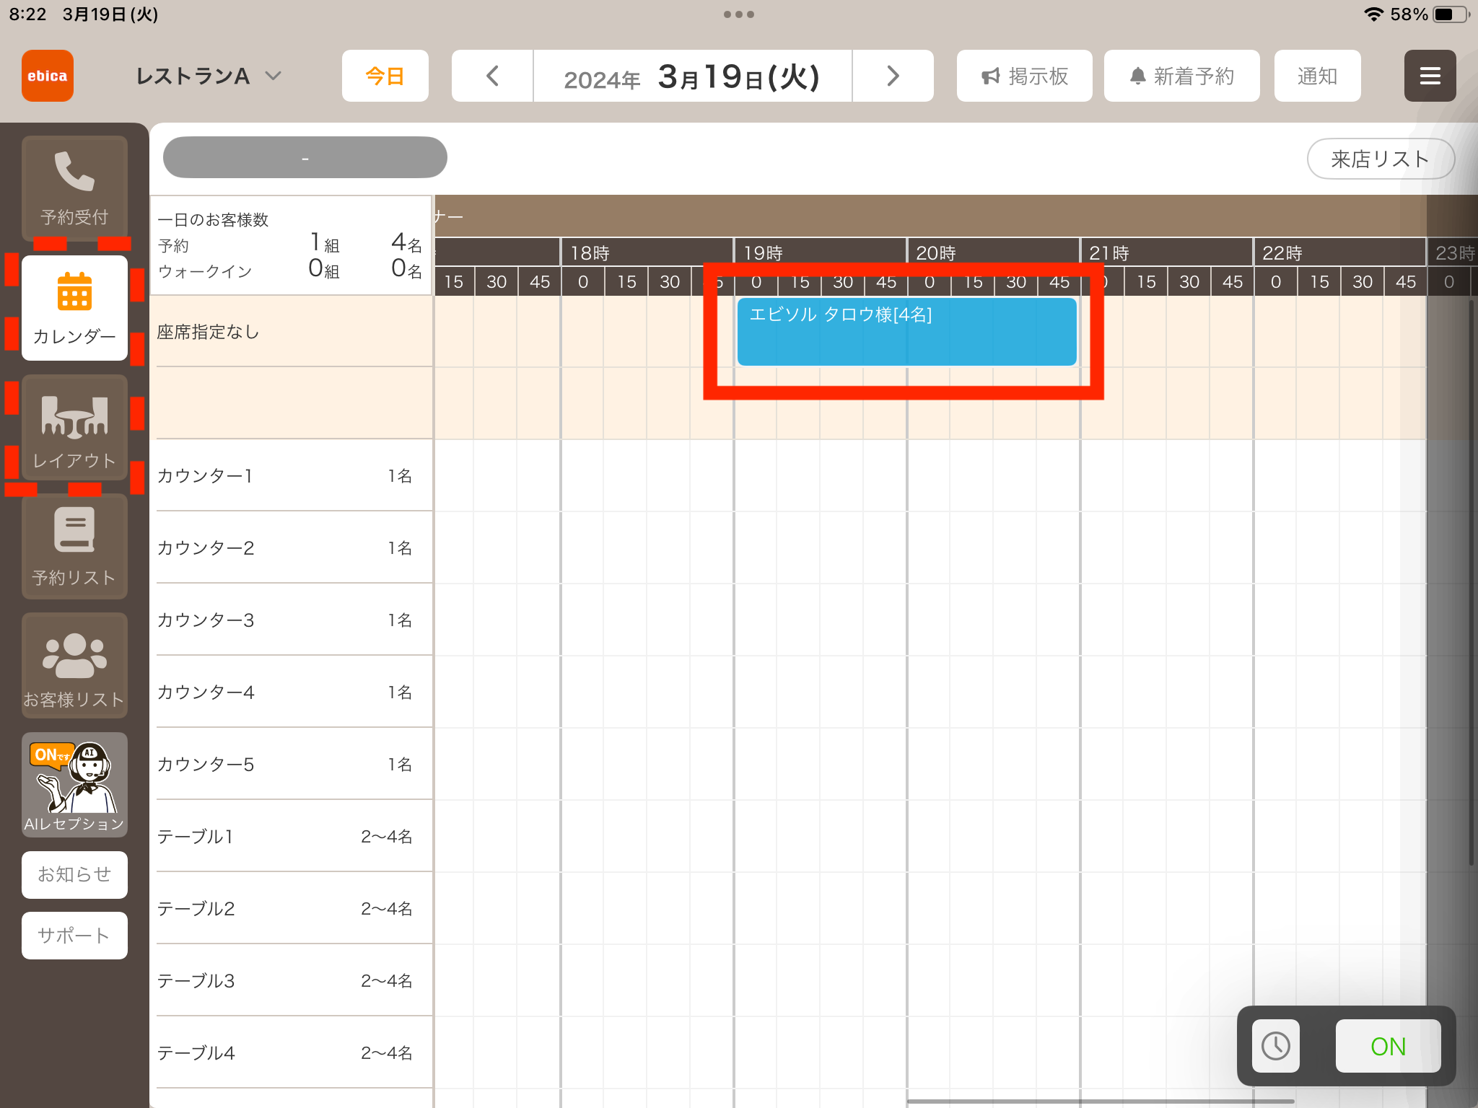Tap the battery 58% indicator
Viewport: 1478px width, 1108px height.
point(1430,14)
